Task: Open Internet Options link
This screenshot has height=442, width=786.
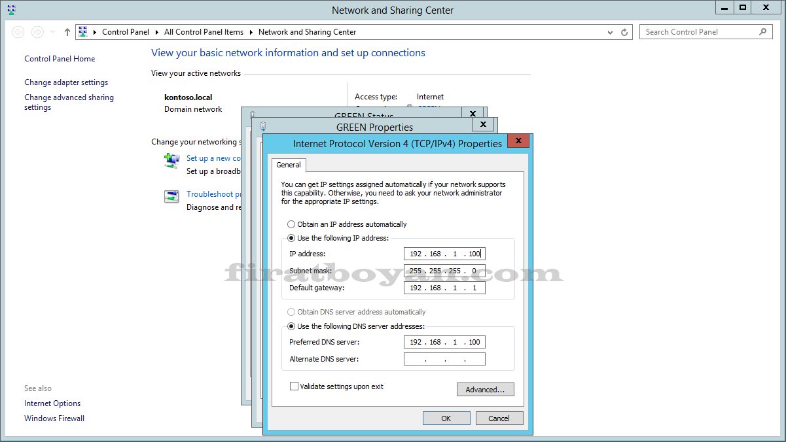Action: click(x=52, y=403)
